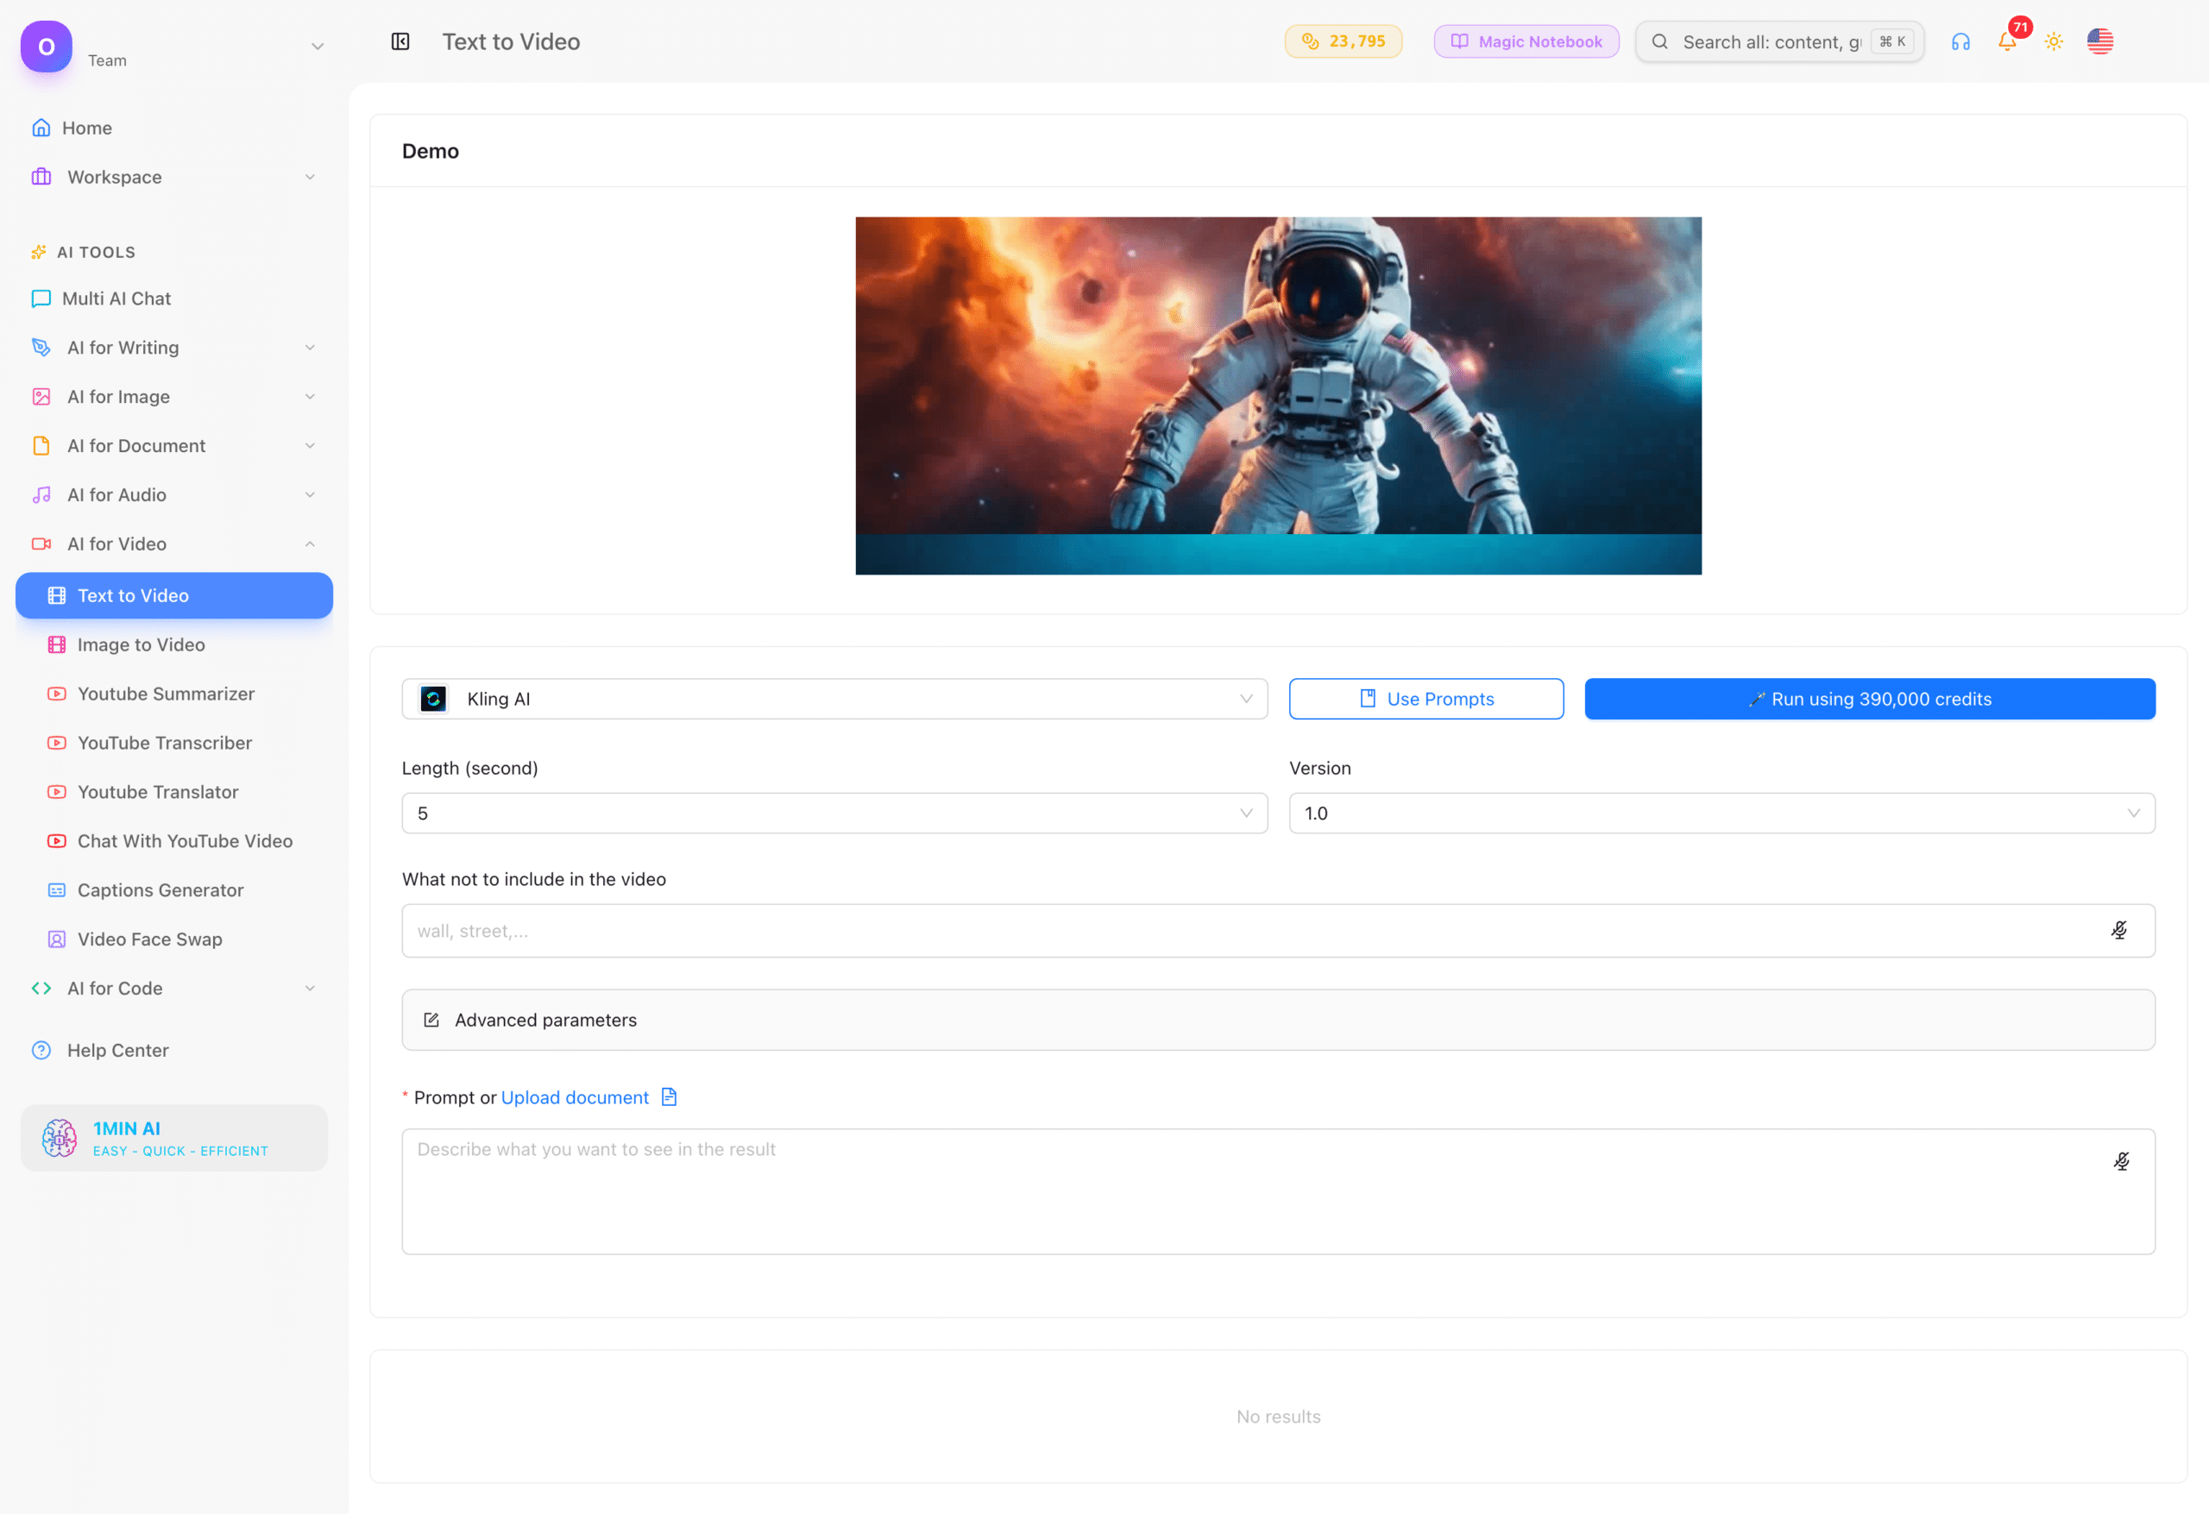Image resolution: width=2209 pixels, height=1514 pixels.
Task: Disable microphone dictation in the prompt box
Action: [x=2121, y=1160]
